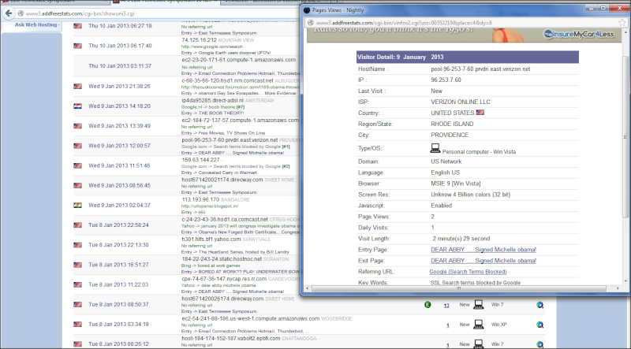Screen dimensions: 631x349
Task: Open the Ask Web Hosting sidebar link
Action: [36, 25]
